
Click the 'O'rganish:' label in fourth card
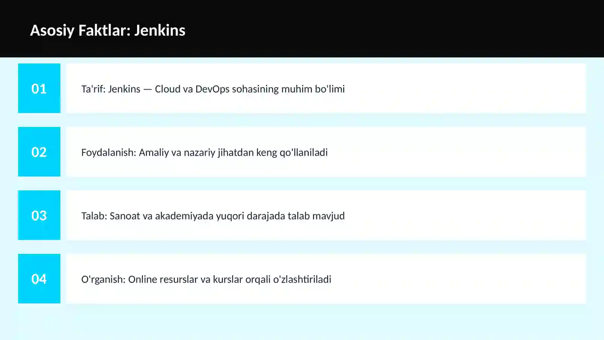pyautogui.click(x=103, y=280)
